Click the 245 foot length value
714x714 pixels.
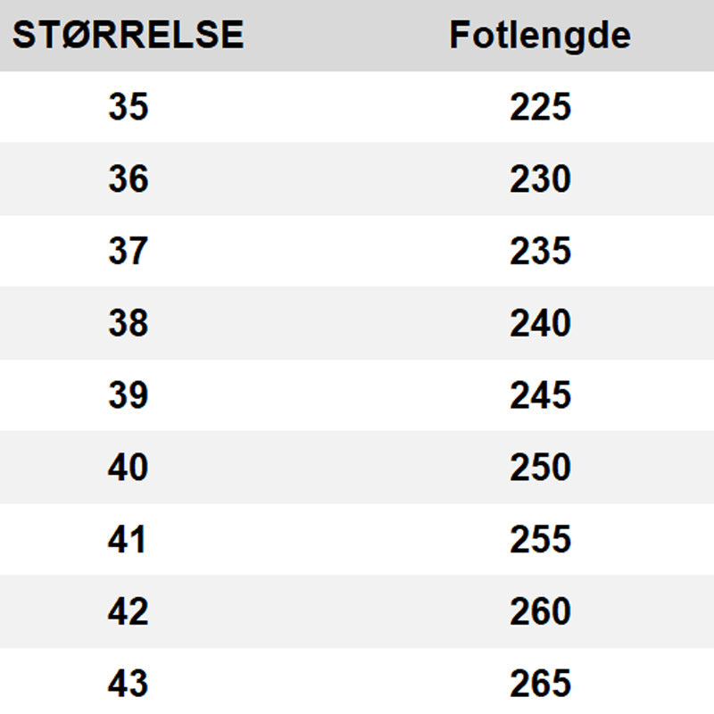tap(540, 395)
